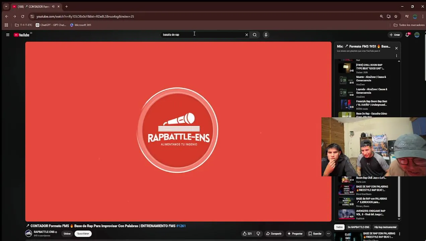Image resolution: width=426 pixels, height=241 pixels.
Task: Click the Suscribirse button
Action: click(83, 234)
